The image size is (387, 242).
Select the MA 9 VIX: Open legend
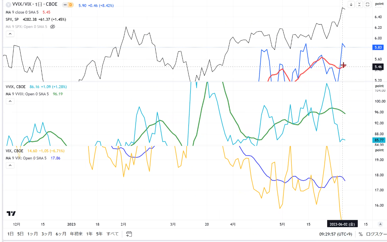tap(26, 158)
